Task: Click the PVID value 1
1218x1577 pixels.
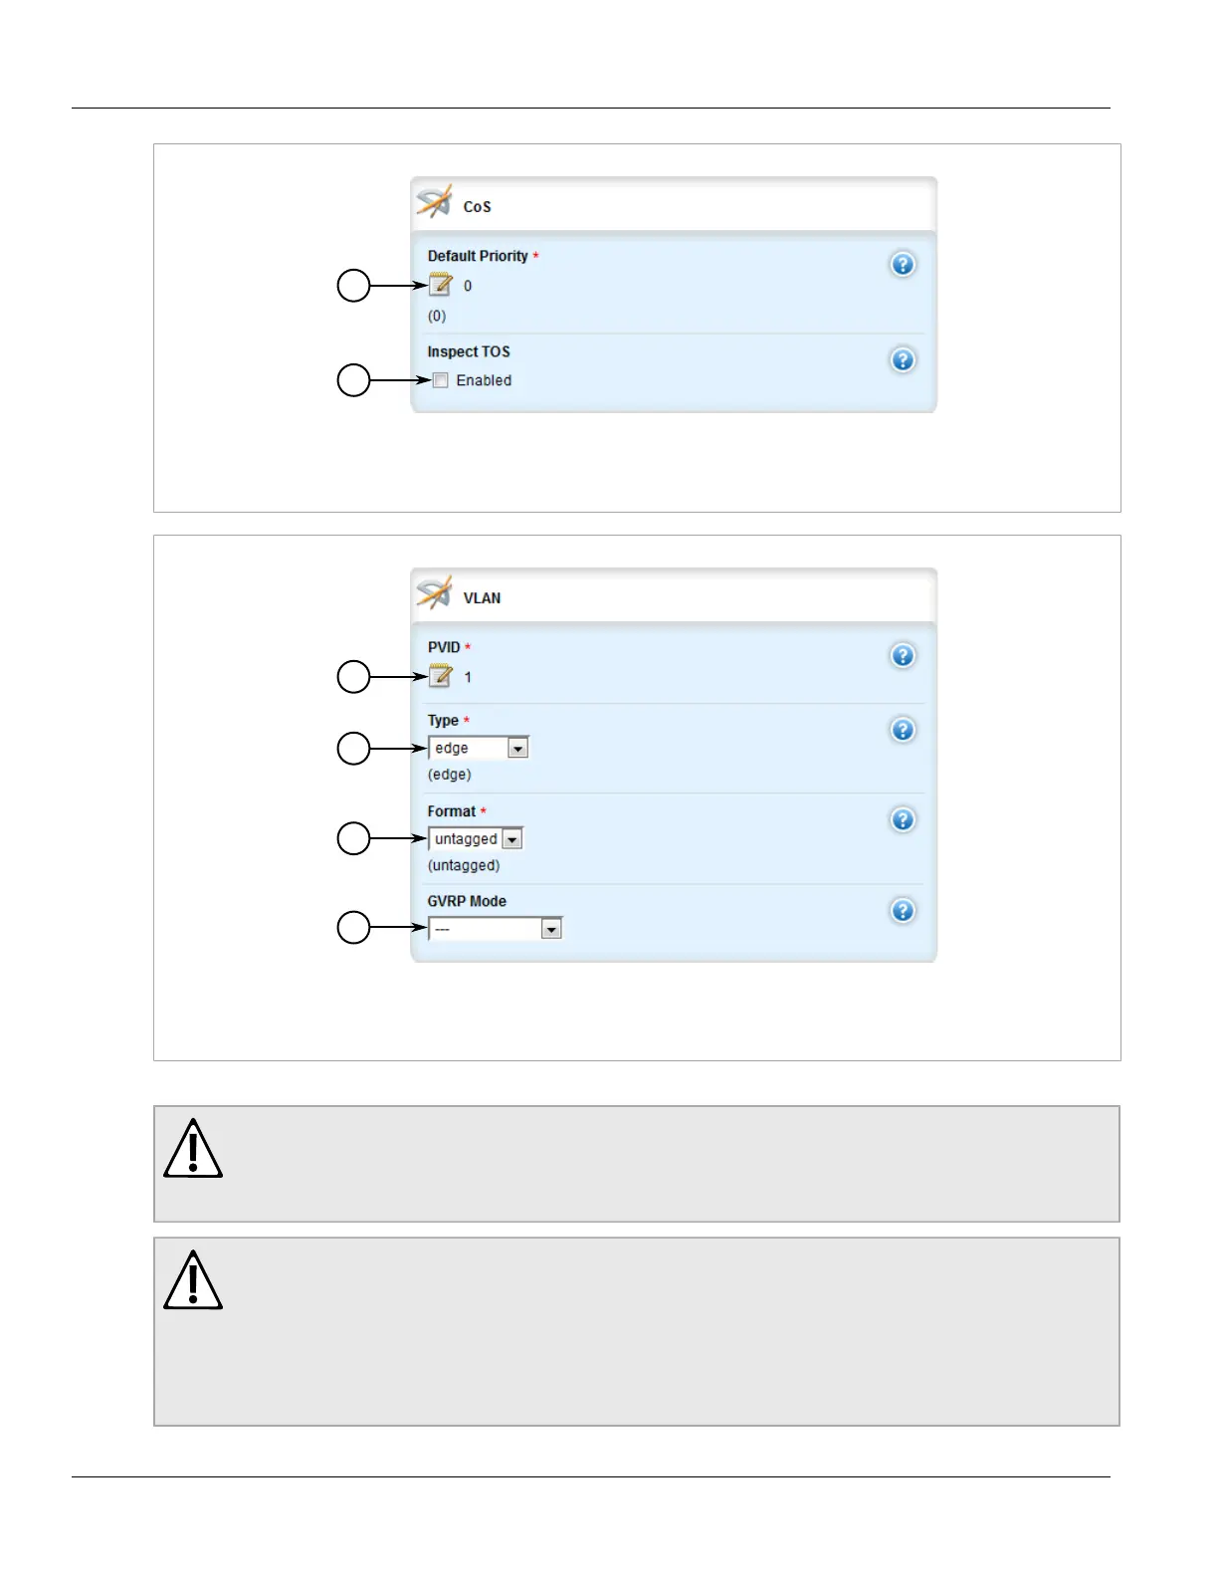Action: tap(468, 678)
